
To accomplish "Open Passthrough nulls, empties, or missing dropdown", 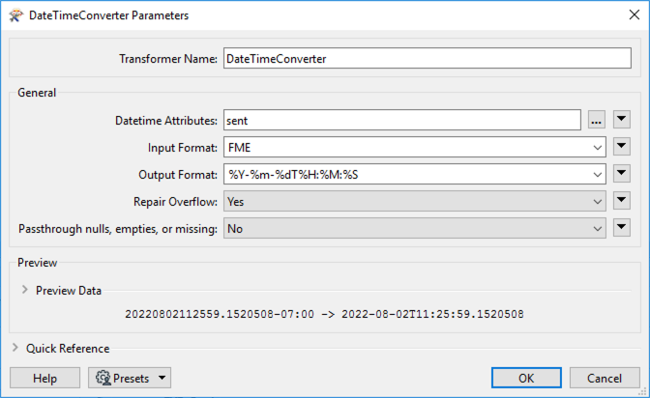I will click(x=414, y=228).
